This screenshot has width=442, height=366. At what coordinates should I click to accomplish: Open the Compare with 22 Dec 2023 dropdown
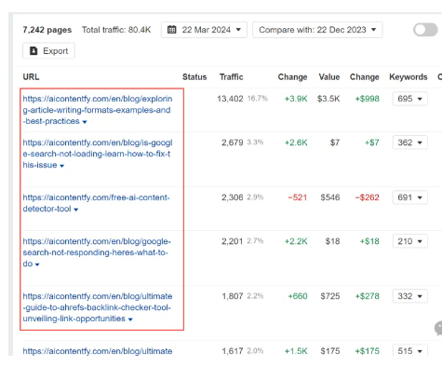317,30
